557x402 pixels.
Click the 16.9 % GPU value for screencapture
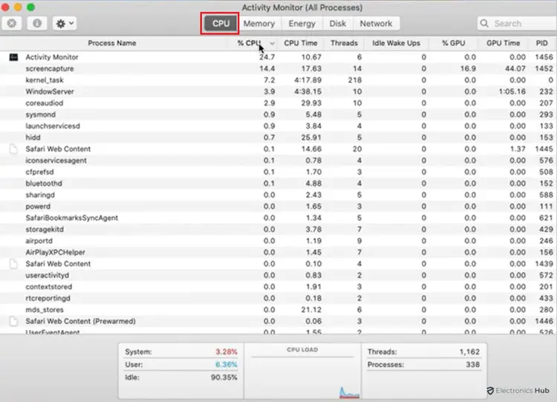(x=468, y=68)
